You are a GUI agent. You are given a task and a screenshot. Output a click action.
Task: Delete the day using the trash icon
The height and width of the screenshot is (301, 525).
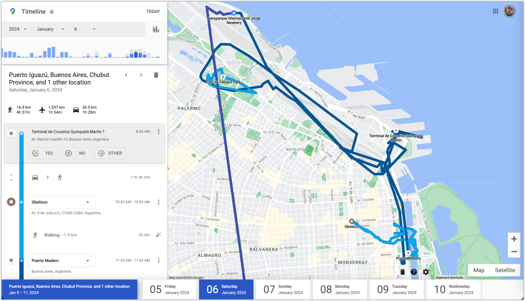pyautogui.click(x=156, y=75)
